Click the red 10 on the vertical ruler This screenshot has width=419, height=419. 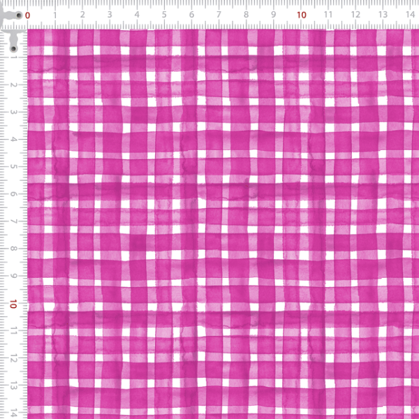tap(13, 304)
